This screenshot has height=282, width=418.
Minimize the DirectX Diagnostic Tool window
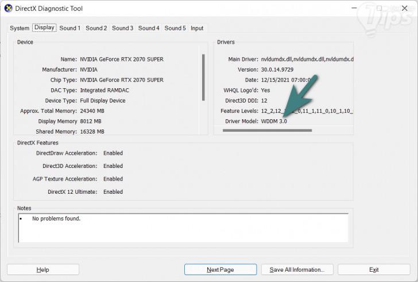[x=354, y=8]
